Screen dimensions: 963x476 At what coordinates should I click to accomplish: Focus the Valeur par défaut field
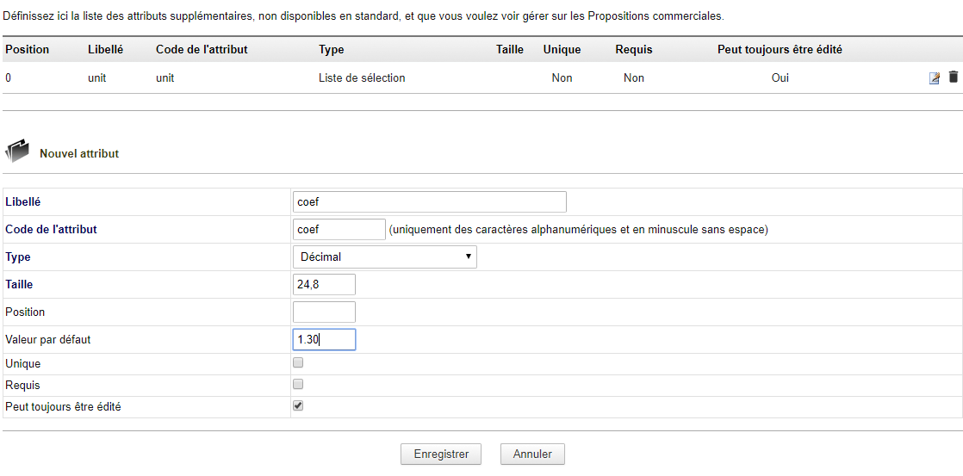tap(324, 340)
